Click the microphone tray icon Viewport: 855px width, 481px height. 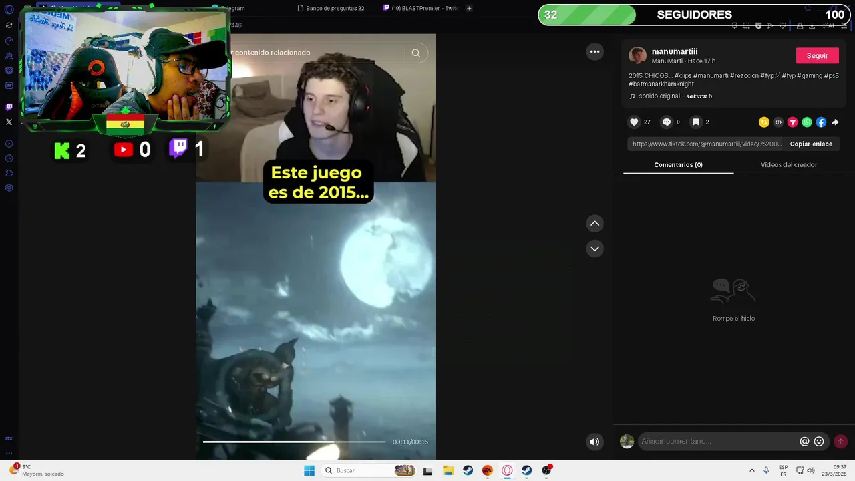coord(766,470)
